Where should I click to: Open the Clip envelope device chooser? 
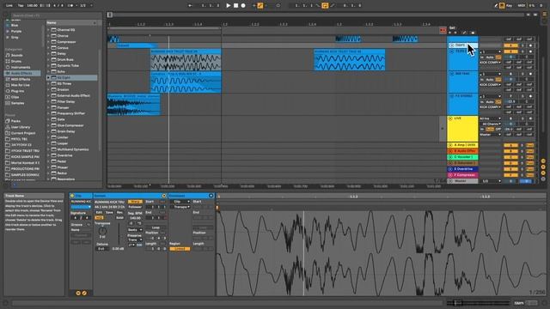[180, 202]
